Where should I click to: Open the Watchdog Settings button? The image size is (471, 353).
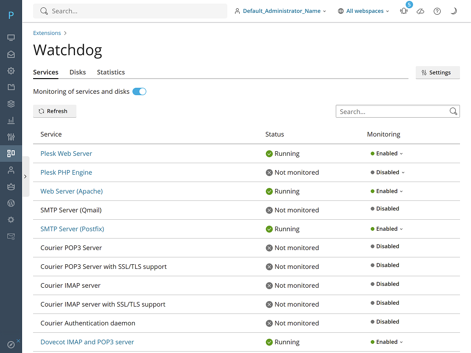(x=437, y=73)
